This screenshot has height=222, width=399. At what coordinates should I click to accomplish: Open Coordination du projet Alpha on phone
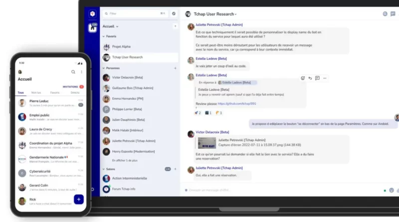coord(51,145)
